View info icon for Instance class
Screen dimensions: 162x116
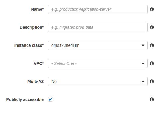pos(152,45)
